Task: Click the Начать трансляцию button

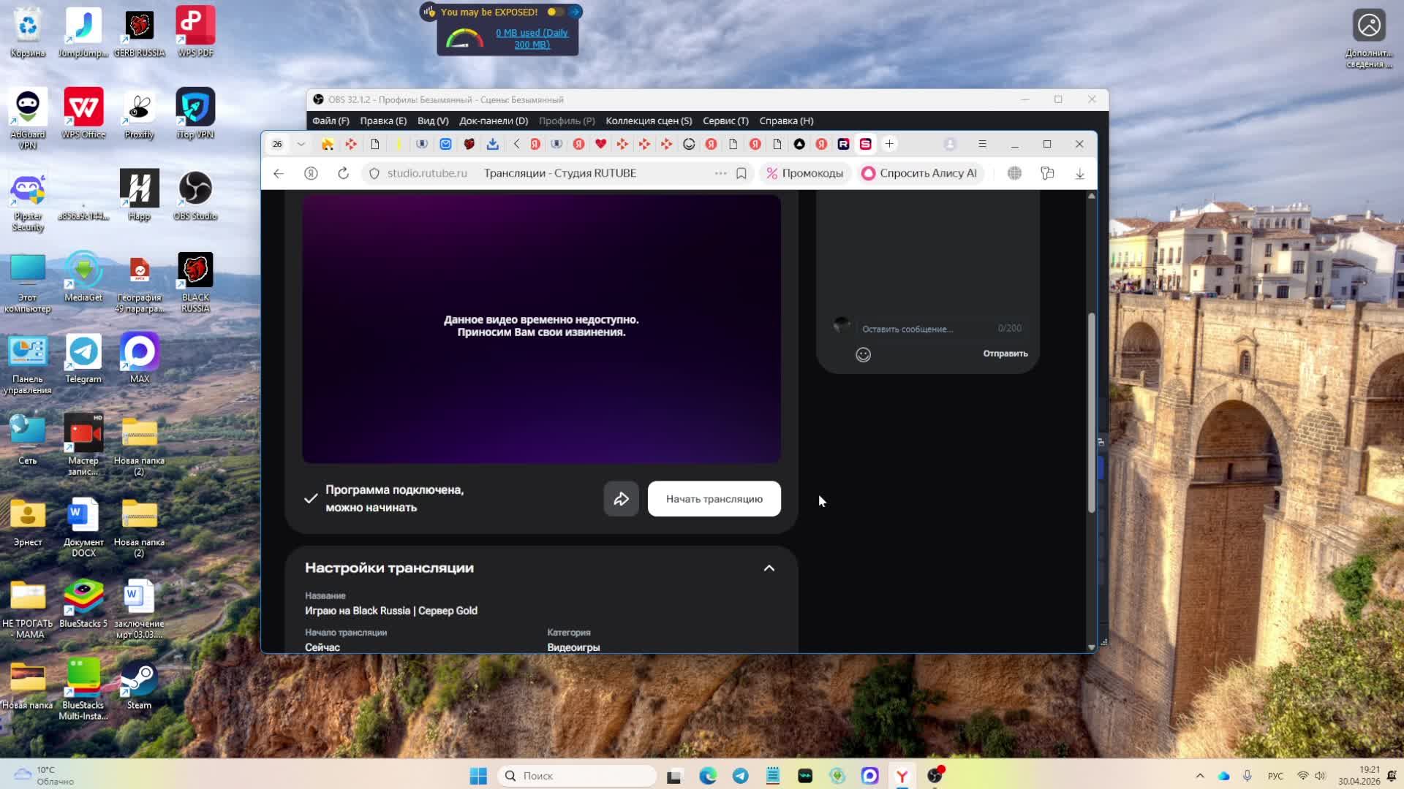Action: click(x=714, y=499)
